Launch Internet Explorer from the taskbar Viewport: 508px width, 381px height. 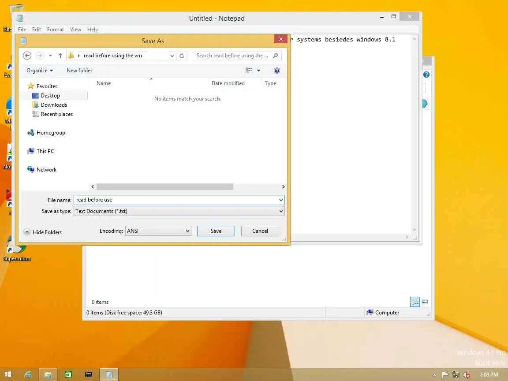28,374
